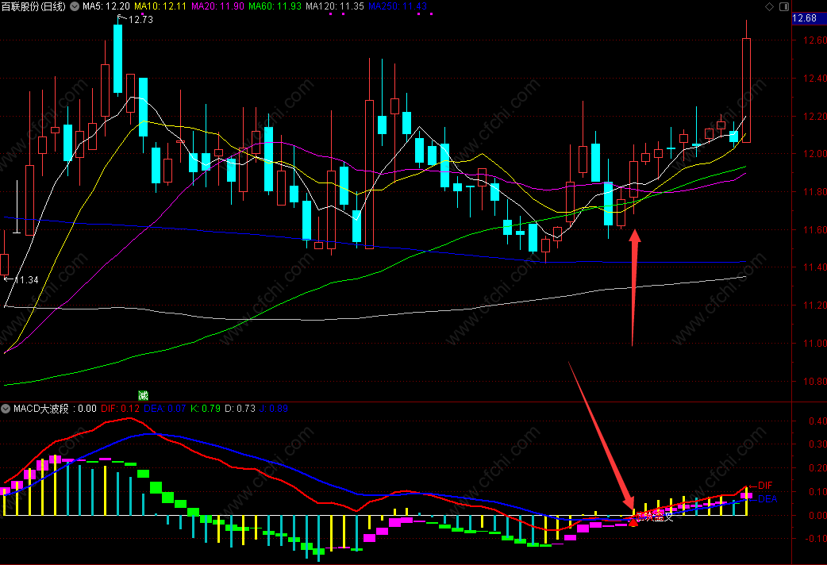Click the 12.40 price axis value
827x565 pixels.
pos(815,79)
